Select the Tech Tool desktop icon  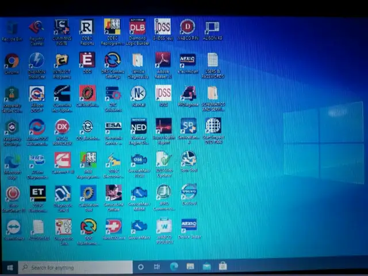(189, 159)
